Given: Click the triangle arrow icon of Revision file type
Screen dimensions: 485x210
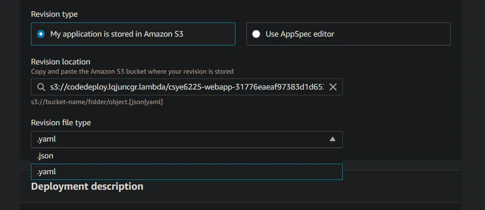Looking at the screenshot, I should [x=333, y=139].
